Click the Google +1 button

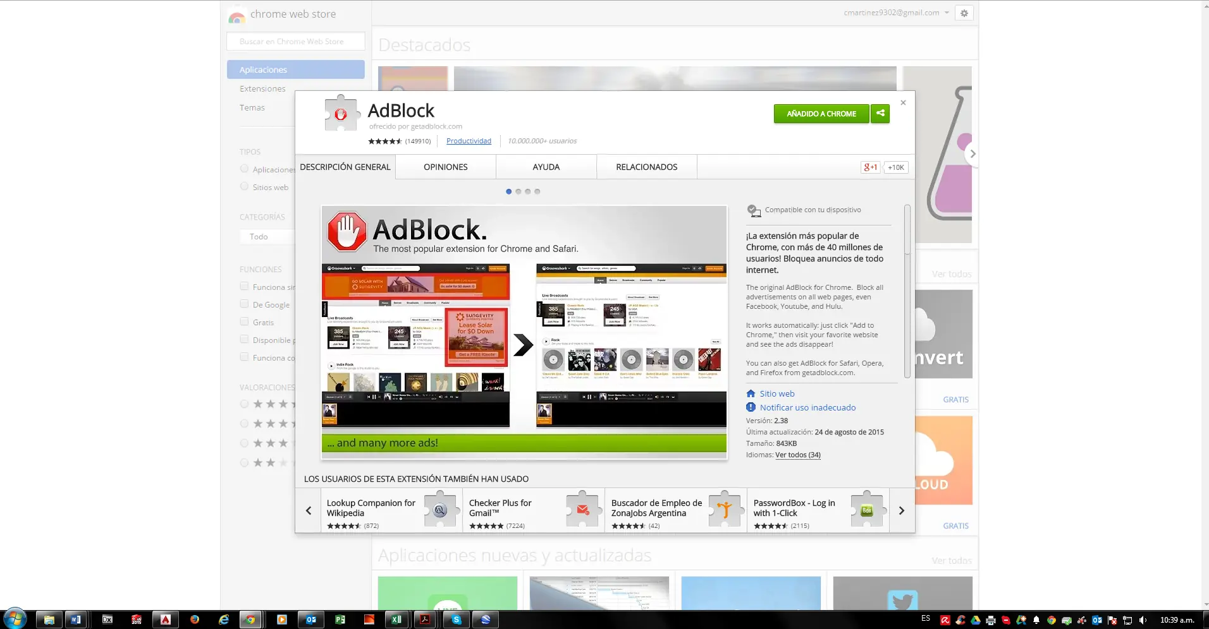[871, 167]
